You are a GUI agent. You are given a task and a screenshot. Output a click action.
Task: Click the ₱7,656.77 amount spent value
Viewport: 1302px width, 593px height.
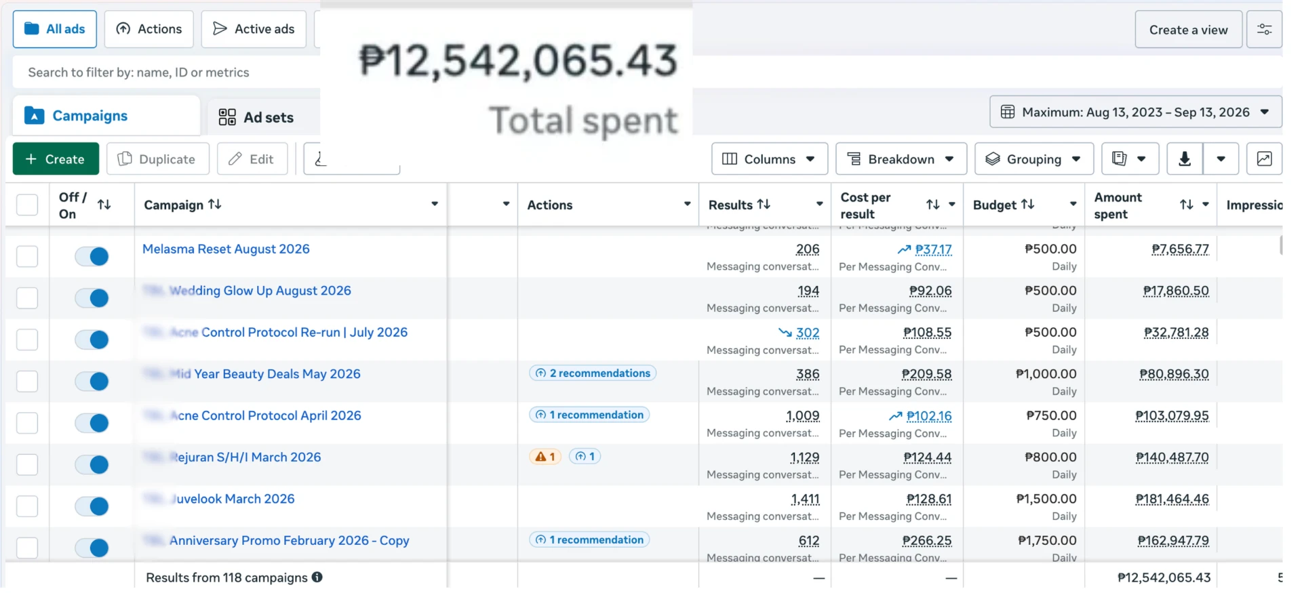click(1180, 249)
